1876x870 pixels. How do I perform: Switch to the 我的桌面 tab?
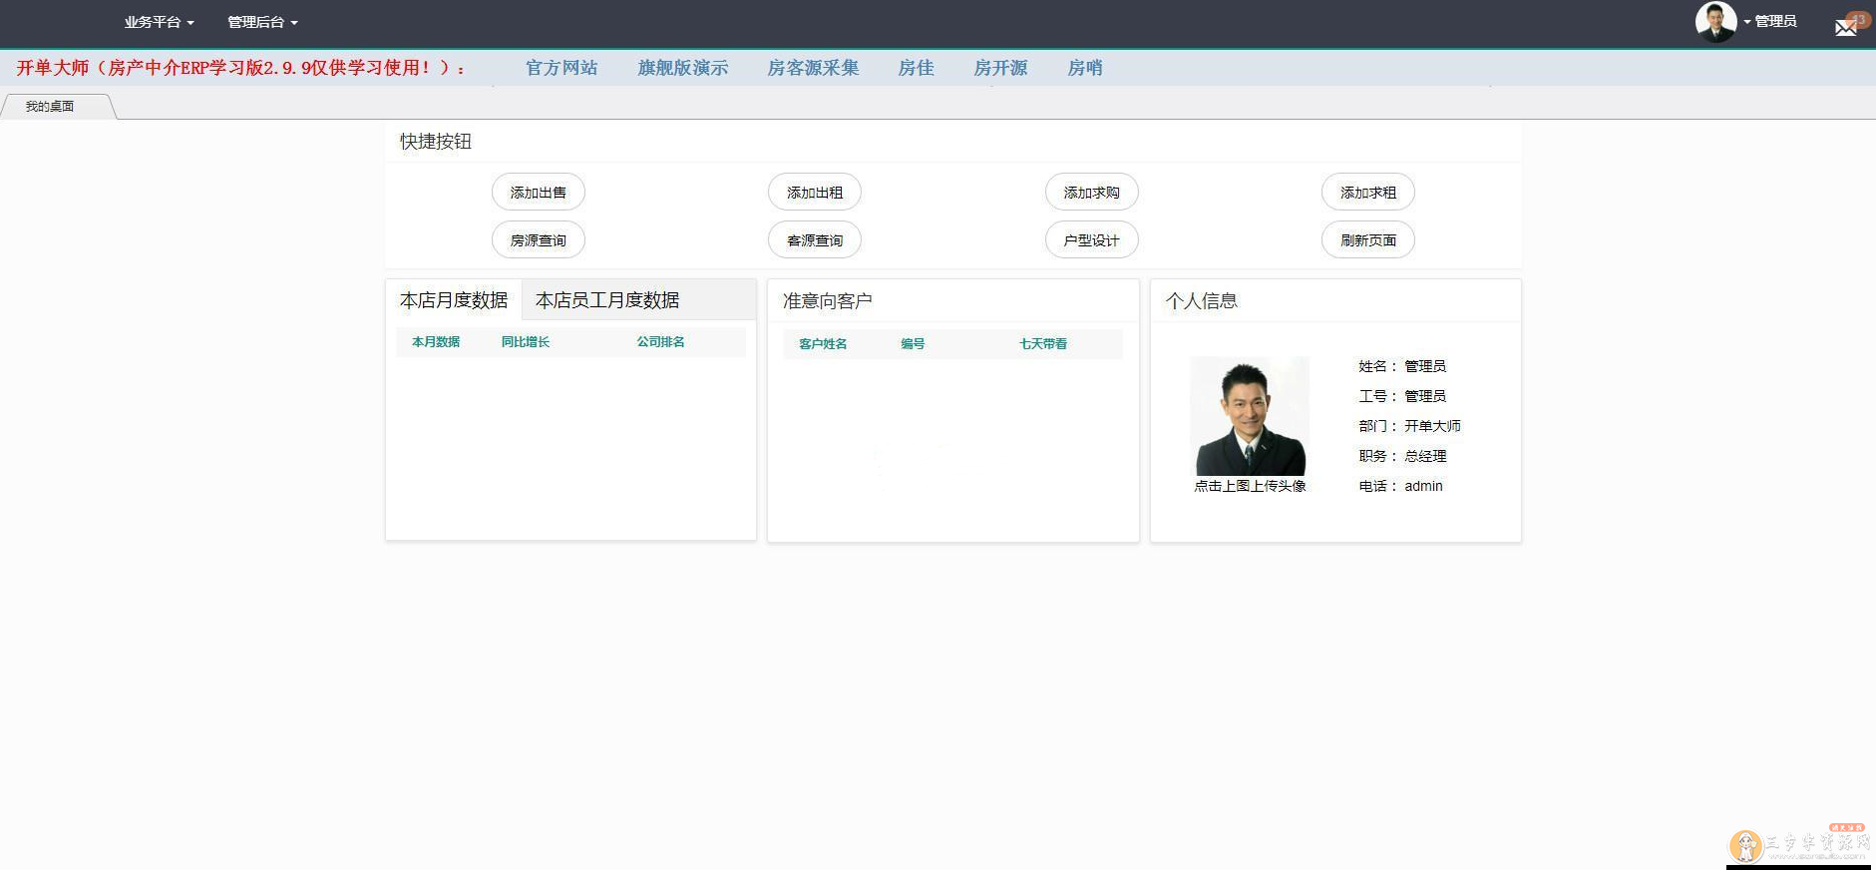pyautogui.click(x=51, y=107)
